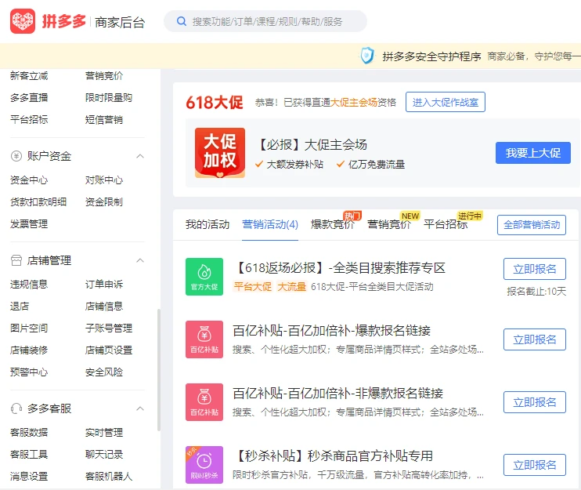Click 立即报名 for 秒杀补贴 activity

(x=535, y=465)
